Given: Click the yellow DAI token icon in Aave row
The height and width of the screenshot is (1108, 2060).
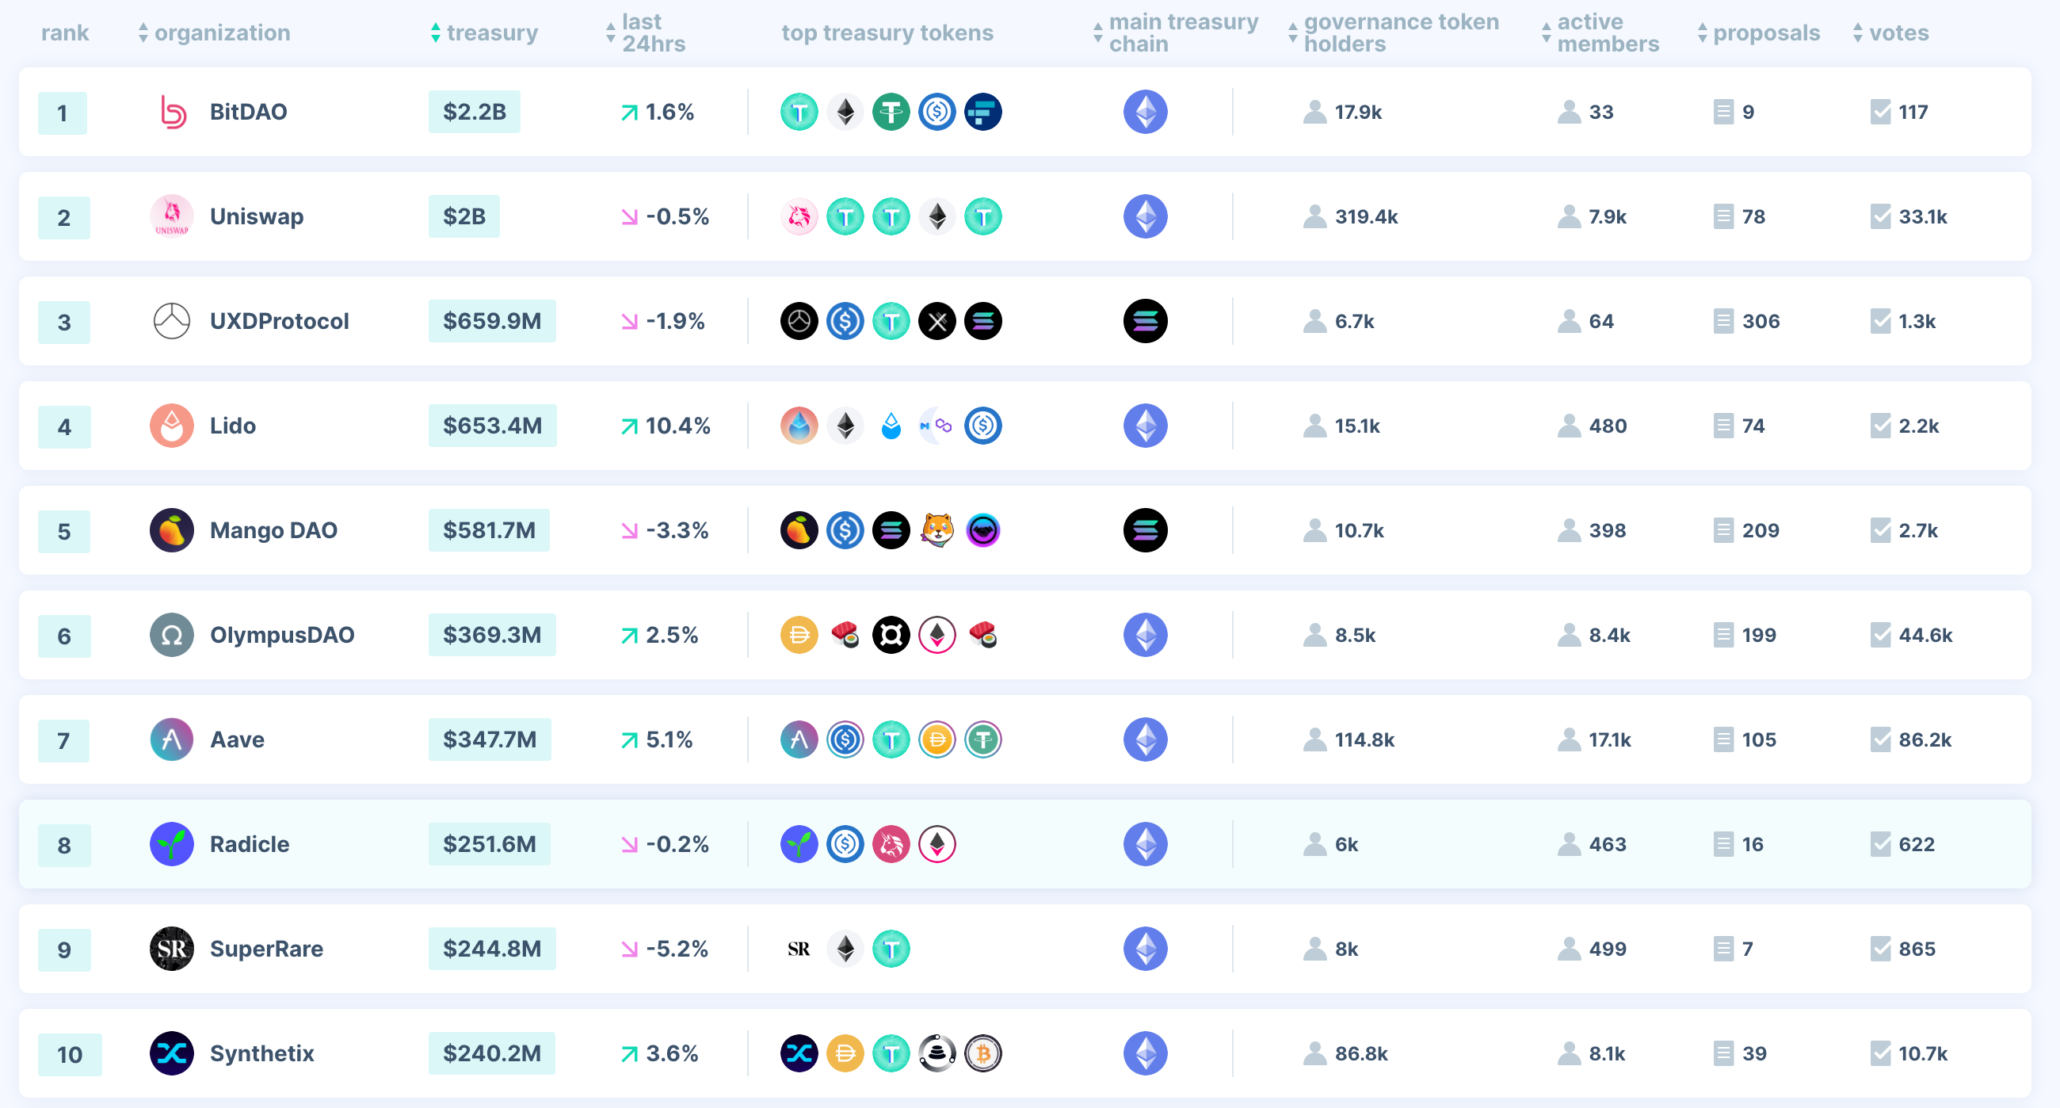Looking at the screenshot, I should point(937,740).
